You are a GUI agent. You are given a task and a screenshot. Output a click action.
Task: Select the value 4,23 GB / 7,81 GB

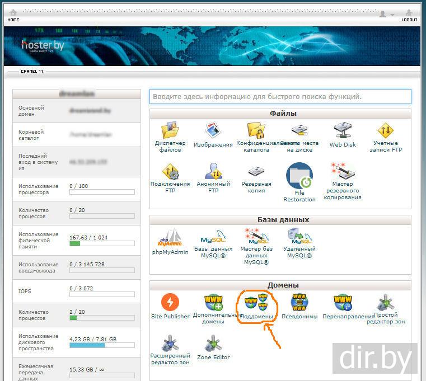(93, 339)
